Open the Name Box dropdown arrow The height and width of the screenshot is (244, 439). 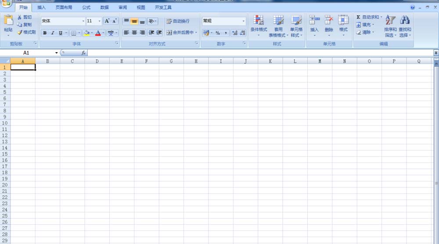(x=56, y=53)
